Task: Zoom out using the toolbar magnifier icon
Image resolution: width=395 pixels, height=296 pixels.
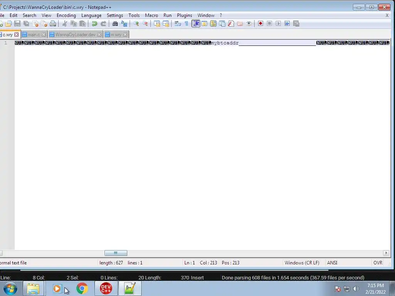Action: [145, 24]
